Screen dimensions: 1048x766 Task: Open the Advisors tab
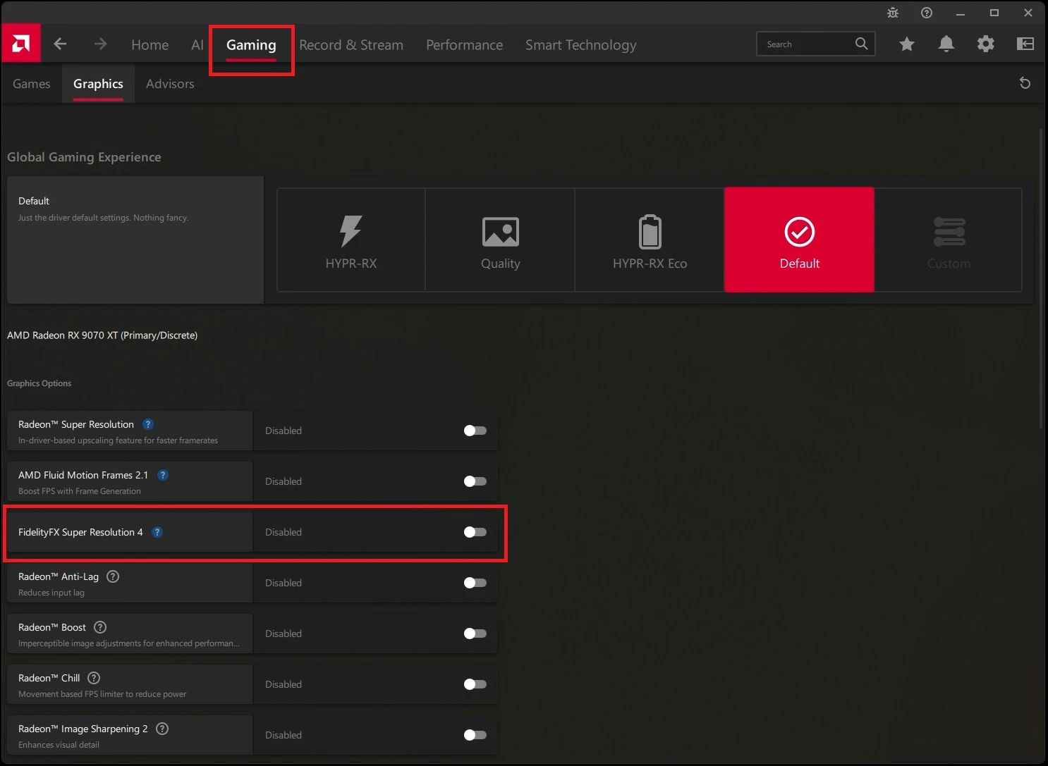coord(170,83)
